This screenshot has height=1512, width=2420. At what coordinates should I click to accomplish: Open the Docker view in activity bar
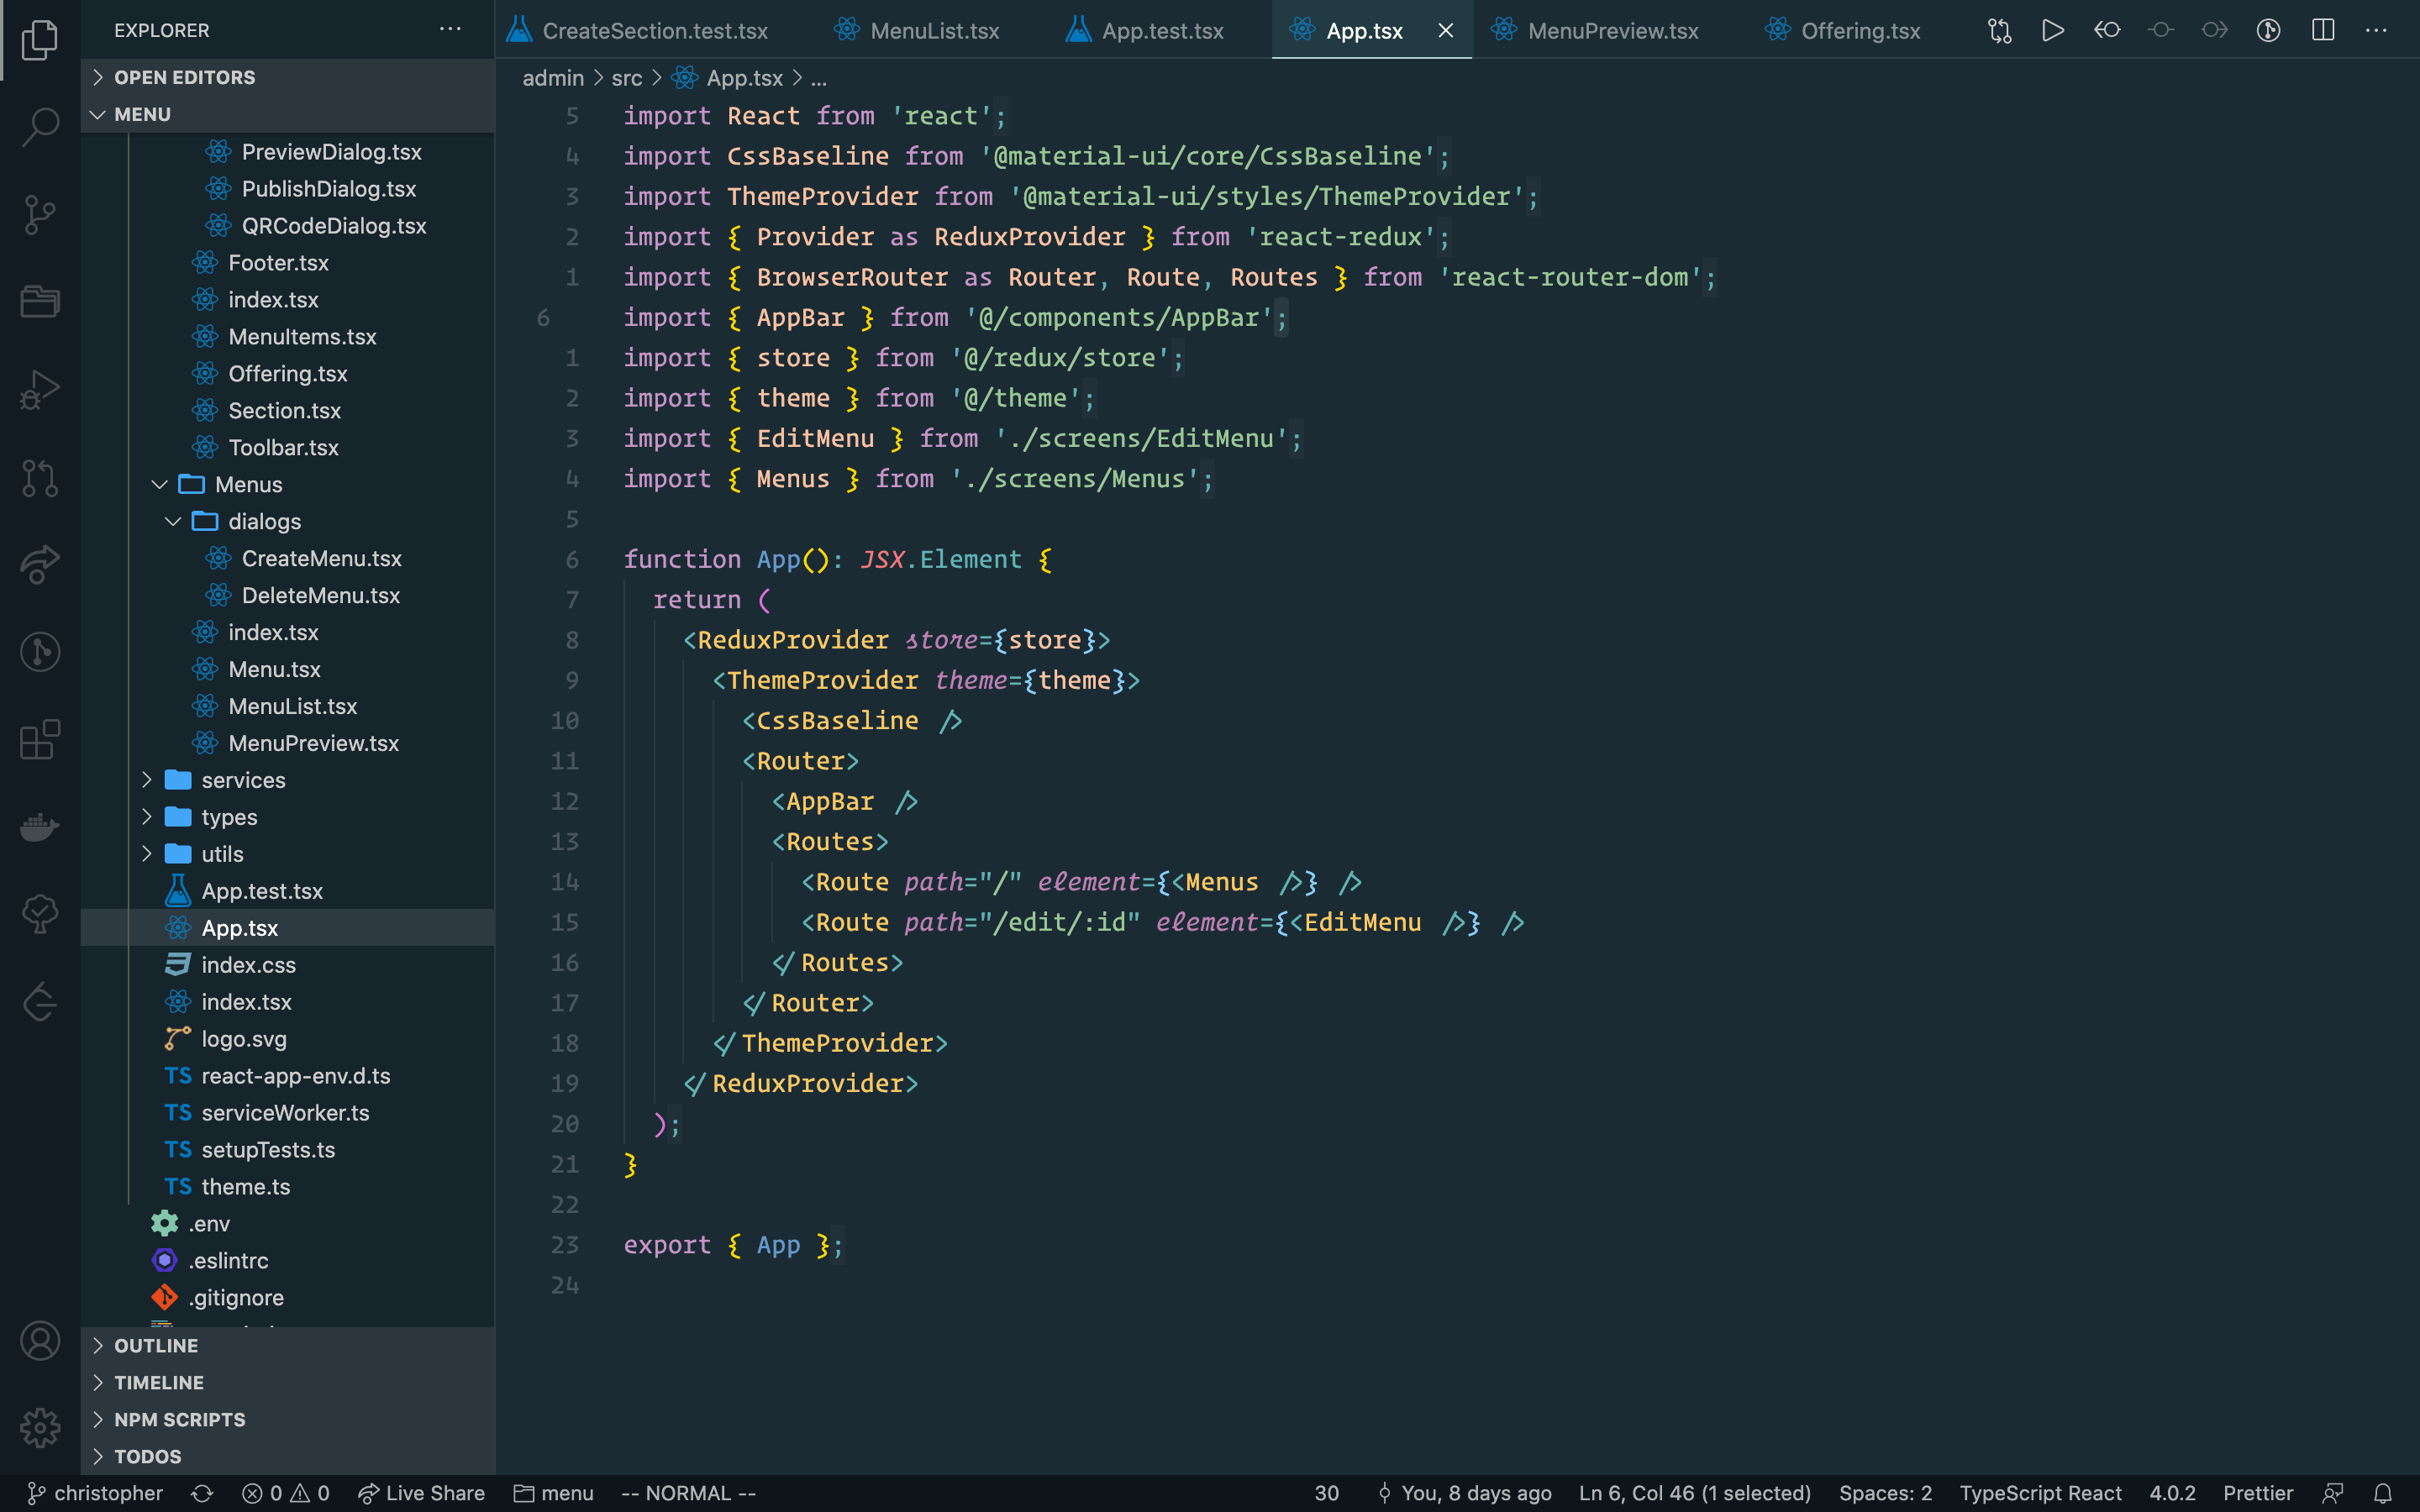pos(40,826)
